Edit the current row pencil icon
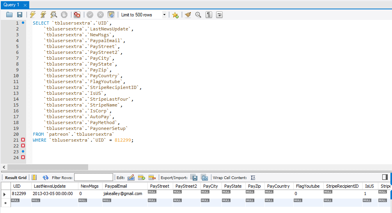 point(131,177)
